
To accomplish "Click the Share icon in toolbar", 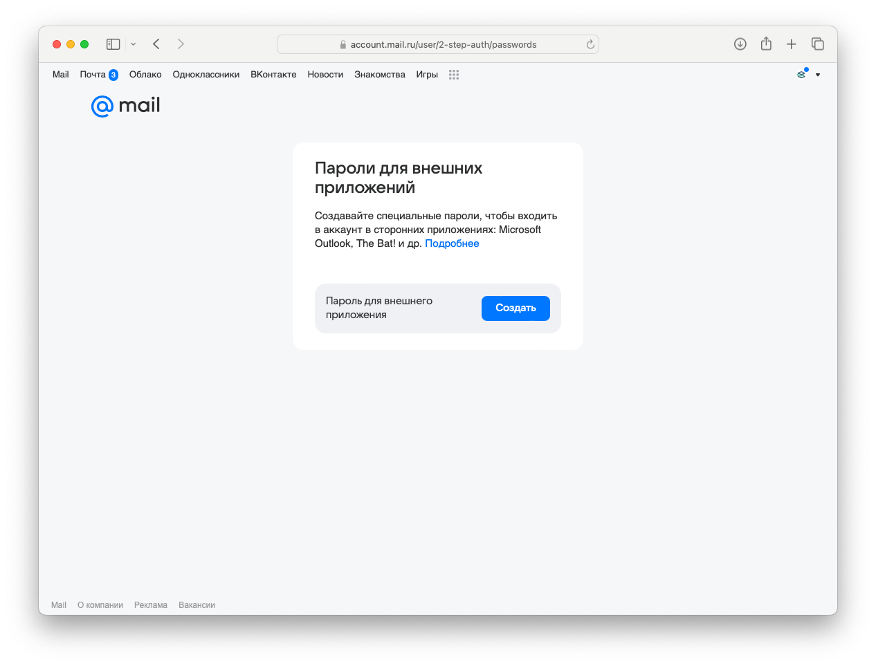I will click(766, 44).
